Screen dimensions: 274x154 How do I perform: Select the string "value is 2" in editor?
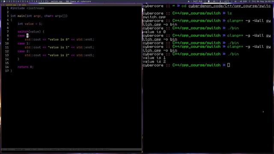pyautogui.click(x=59, y=55)
